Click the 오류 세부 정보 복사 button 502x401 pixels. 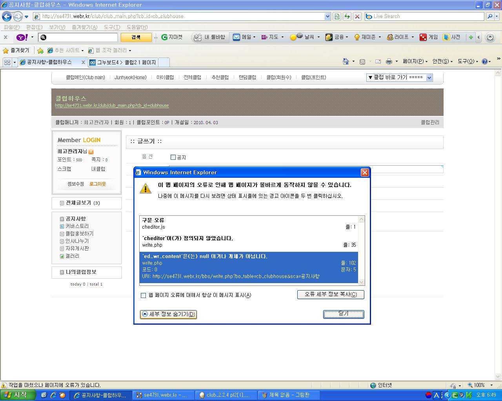coord(331,294)
